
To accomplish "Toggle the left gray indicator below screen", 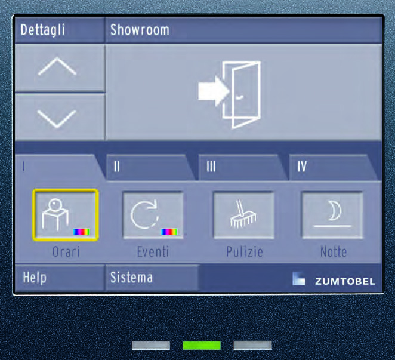I will tap(150, 346).
